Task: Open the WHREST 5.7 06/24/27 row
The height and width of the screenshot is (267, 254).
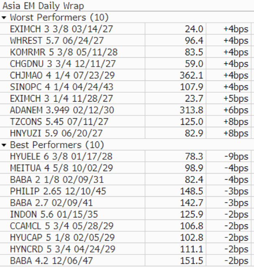Action: point(57,41)
